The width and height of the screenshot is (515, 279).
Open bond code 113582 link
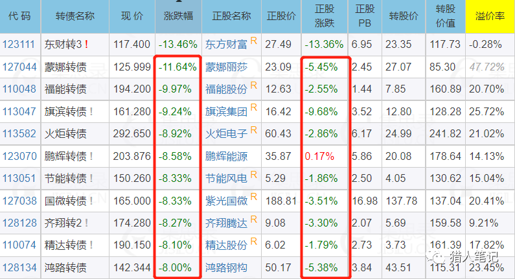[19, 133]
